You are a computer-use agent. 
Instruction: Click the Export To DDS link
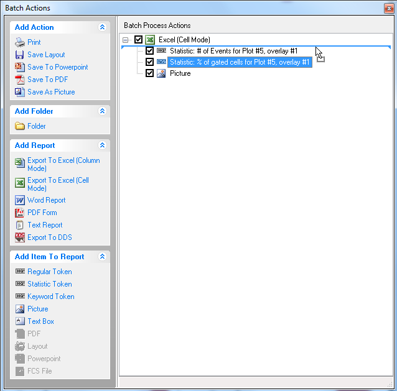(50, 237)
